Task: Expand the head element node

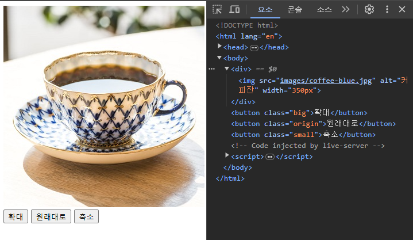Action: [x=219, y=46]
